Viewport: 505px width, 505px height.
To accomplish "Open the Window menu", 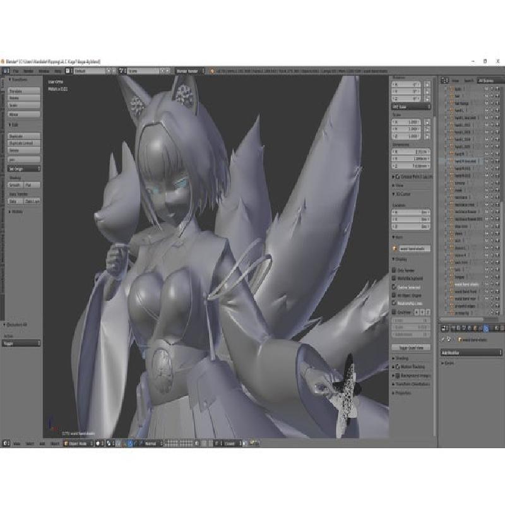I will click(44, 71).
